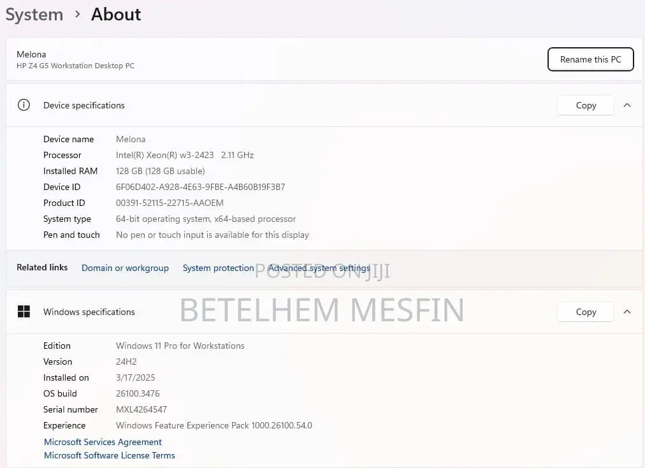The width and height of the screenshot is (645, 468).
Task: Click Rename this PC button
Action: coord(590,59)
